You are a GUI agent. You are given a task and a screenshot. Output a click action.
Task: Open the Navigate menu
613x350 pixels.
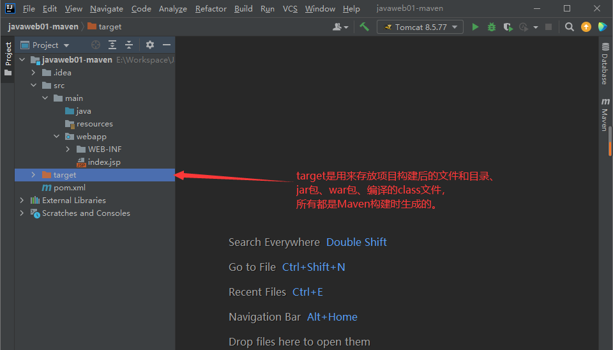[107, 8]
